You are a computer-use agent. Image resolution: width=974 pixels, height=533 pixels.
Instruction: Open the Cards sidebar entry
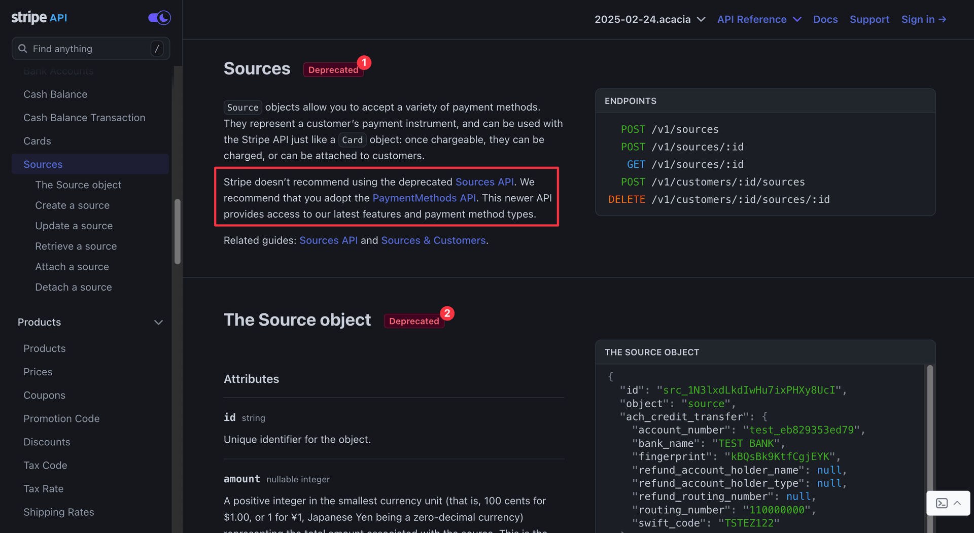pyautogui.click(x=37, y=140)
